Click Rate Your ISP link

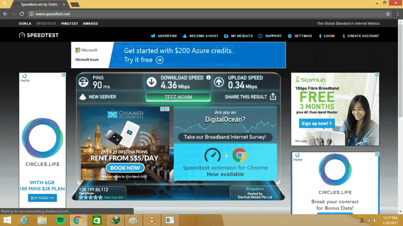[114, 198]
